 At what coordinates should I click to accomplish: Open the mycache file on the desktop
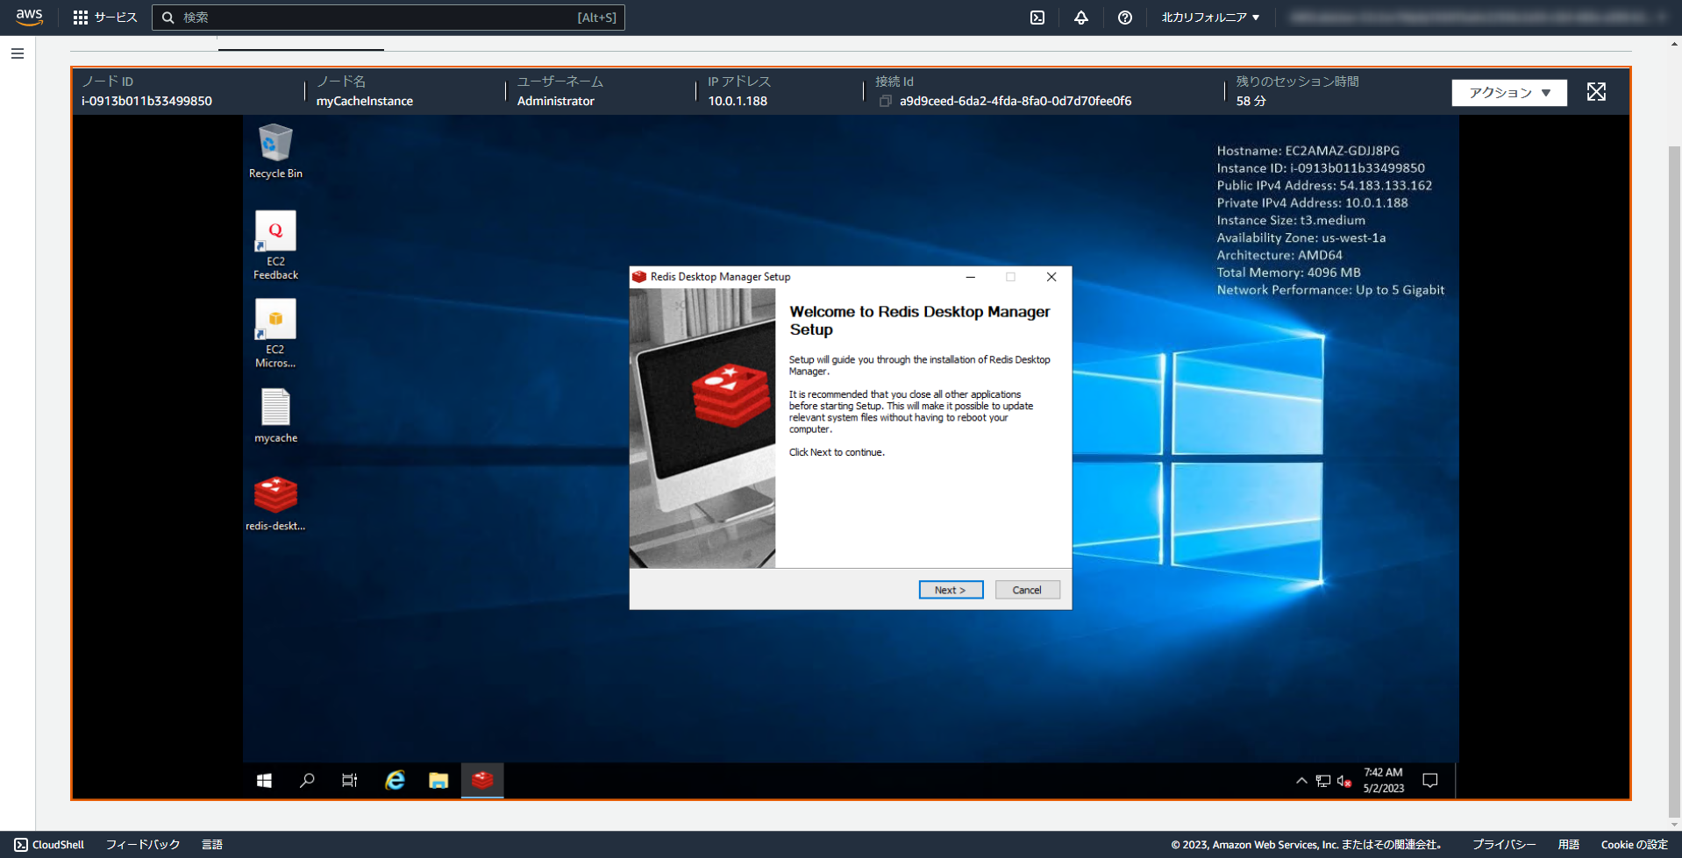point(274,412)
